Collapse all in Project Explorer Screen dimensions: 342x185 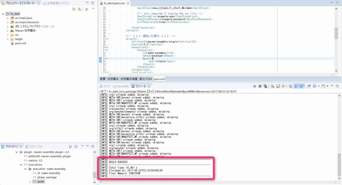click(74, 9)
